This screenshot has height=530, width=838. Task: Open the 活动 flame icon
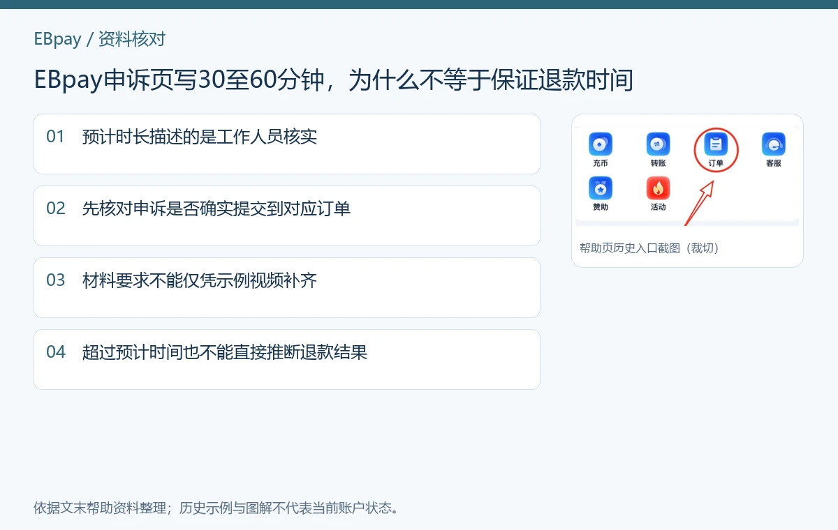658,188
